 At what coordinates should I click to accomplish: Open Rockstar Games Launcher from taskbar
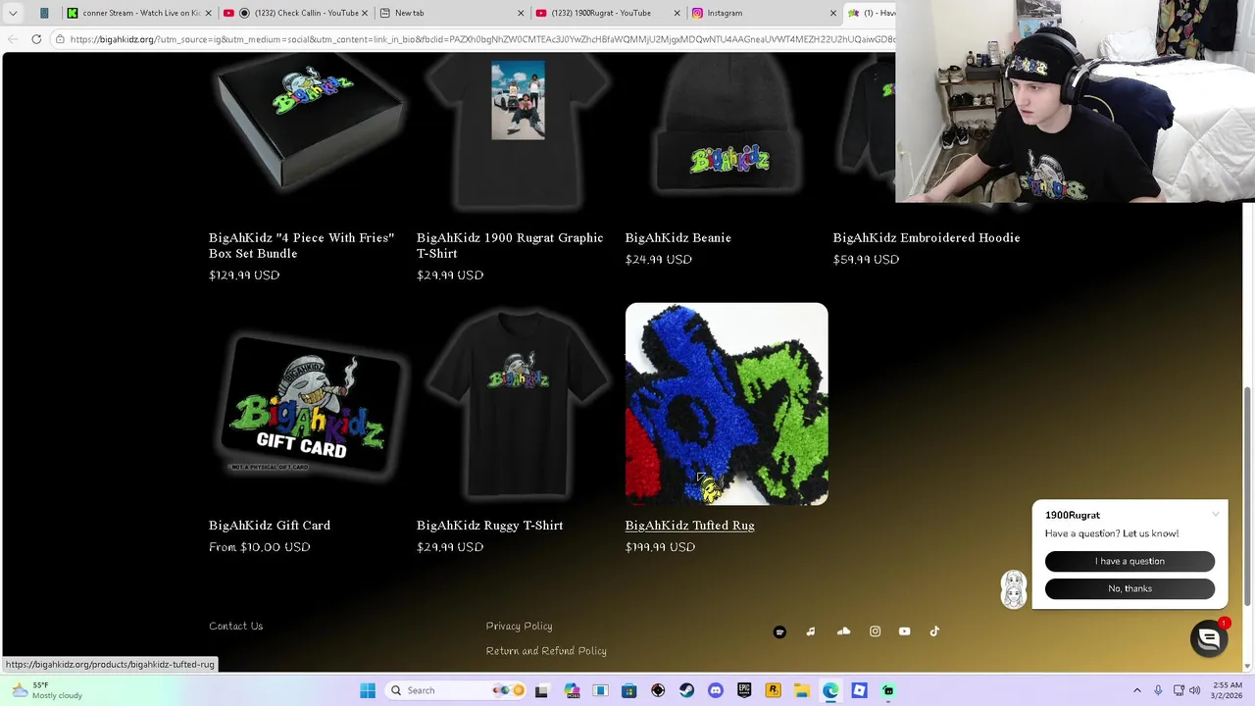pos(773,690)
